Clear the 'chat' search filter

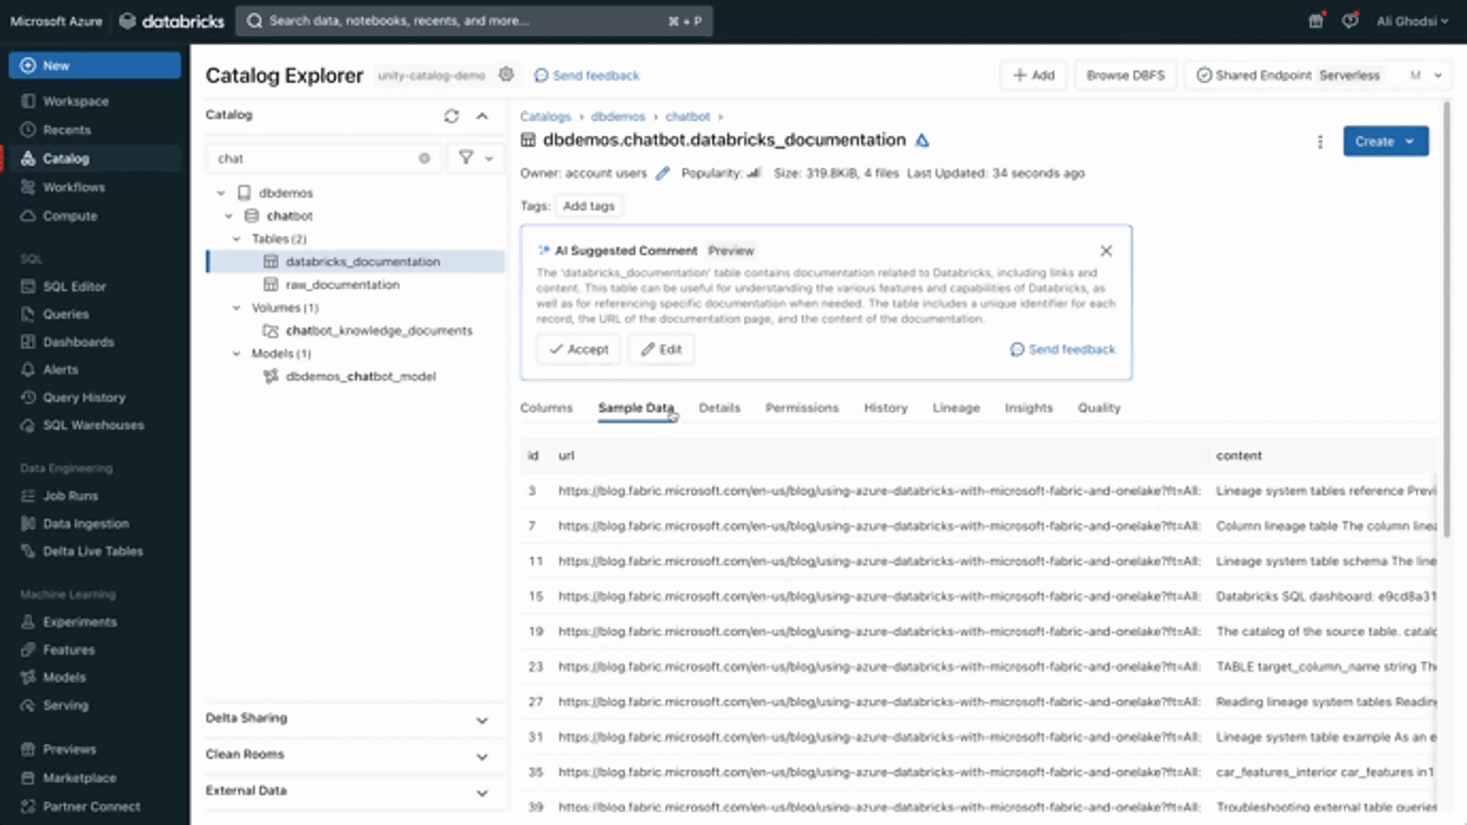click(424, 158)
